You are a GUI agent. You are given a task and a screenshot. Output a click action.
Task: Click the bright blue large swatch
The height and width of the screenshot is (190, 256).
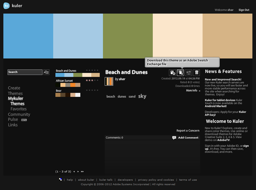[28, 36]
